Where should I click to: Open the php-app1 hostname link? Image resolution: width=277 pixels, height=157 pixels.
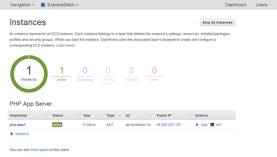(x=18, y=125)
